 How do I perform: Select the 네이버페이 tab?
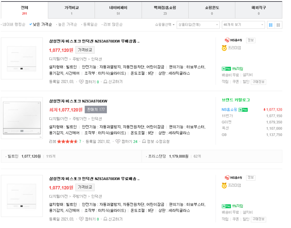pos(118,10)
